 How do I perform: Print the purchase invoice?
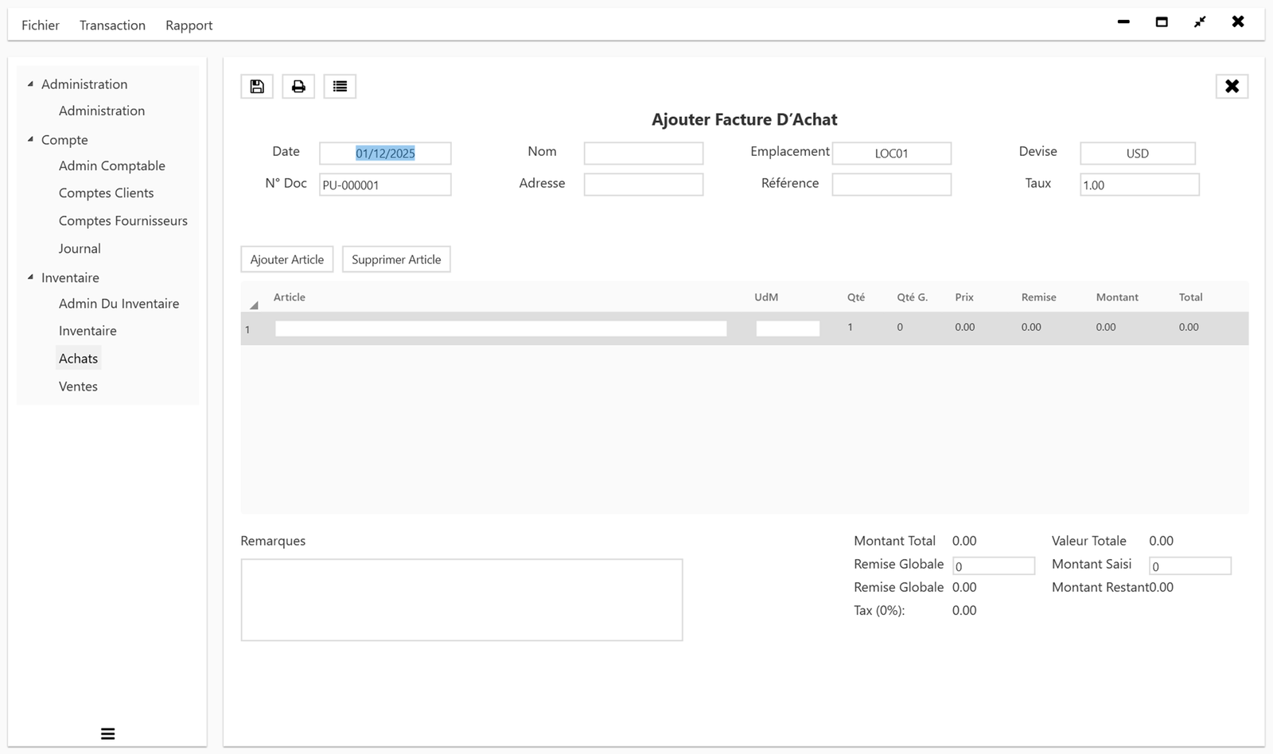(298, 86)
